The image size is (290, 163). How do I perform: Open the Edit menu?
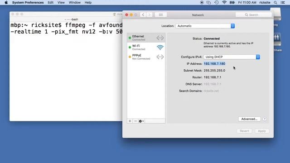(x=50, y=3)
